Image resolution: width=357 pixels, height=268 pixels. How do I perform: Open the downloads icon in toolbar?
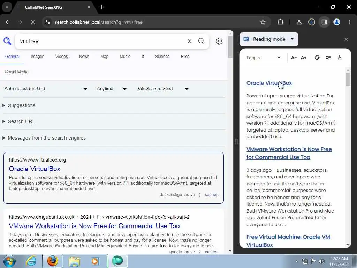[311, 22]
